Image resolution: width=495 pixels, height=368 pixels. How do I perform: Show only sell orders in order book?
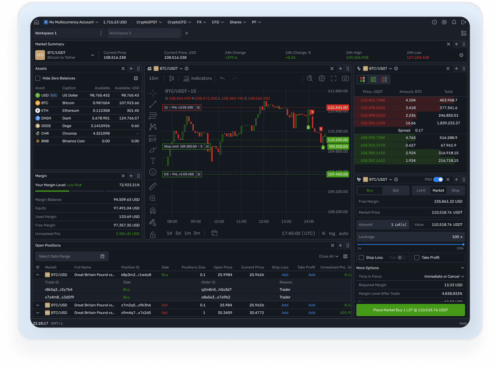click(384, 79)
